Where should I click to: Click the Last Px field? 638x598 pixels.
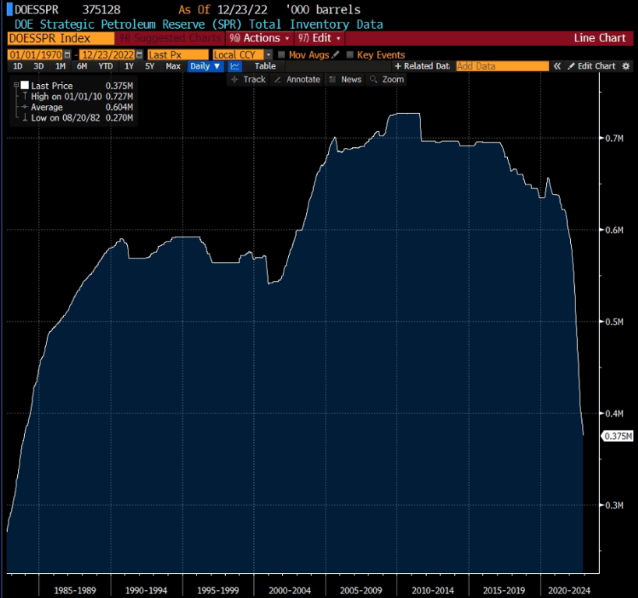click(x=178, y=55)
